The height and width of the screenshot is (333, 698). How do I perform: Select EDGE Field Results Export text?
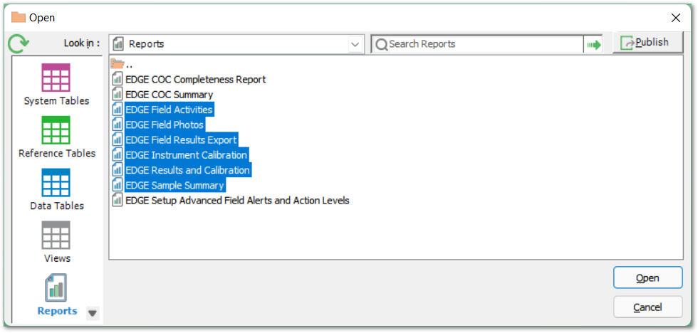(x=181, y=140)
